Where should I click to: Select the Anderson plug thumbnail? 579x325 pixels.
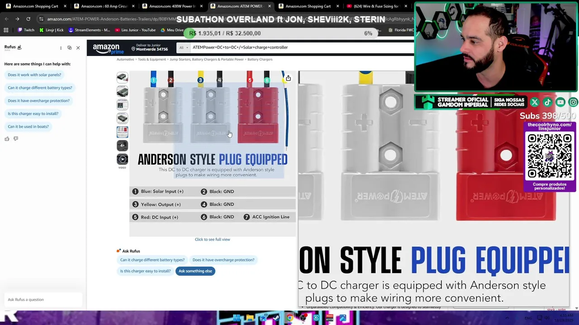coord(122,132)
